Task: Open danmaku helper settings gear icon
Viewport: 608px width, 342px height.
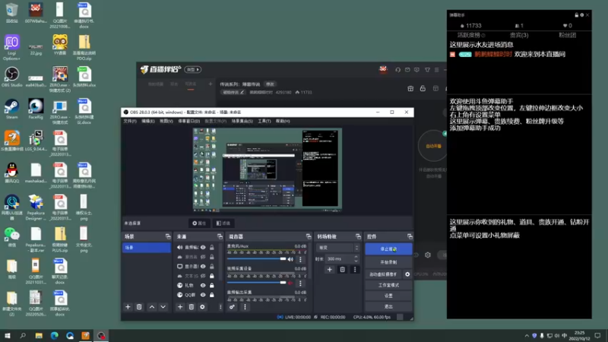Action: [x=581, y=15]
